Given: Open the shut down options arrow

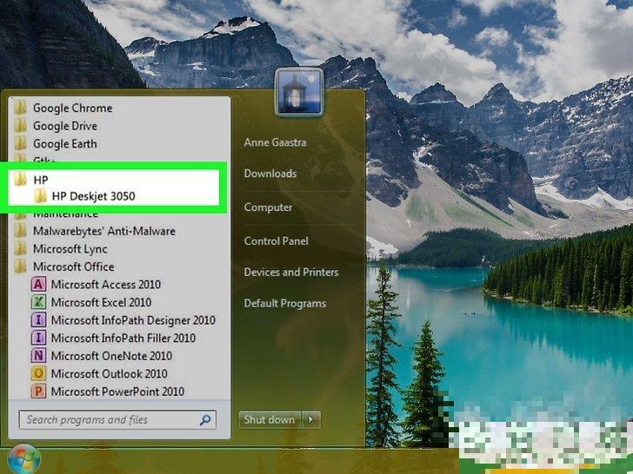Looking at the screenshot, I should pyautogui.click(x=312, y=419).
